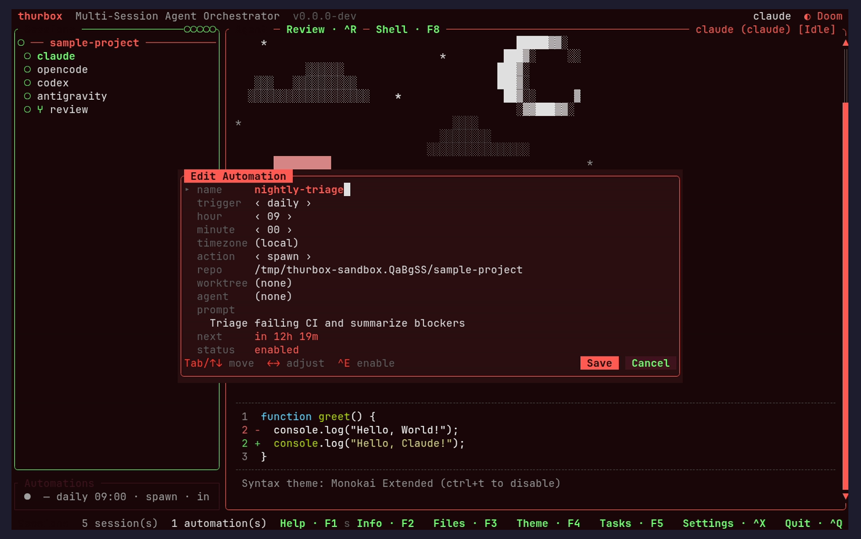Increase the minute value 00
This screenshot has width=861, height=539.
click(289, 230)
